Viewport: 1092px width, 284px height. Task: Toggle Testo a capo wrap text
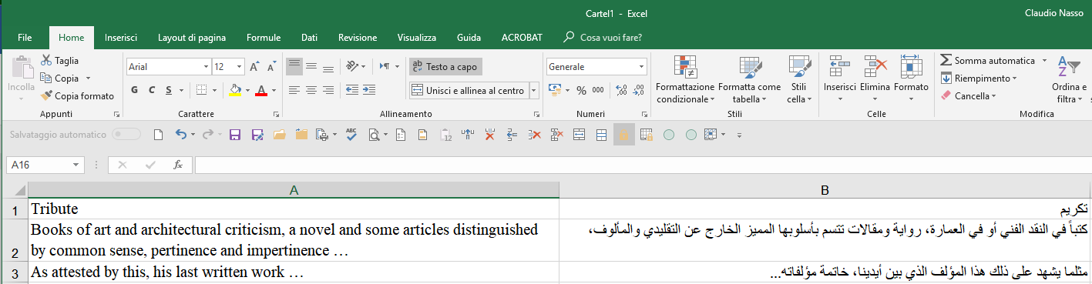point(445,67)
